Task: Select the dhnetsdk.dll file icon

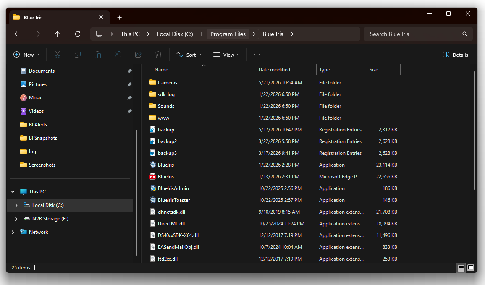Action: tap(153, 212)
